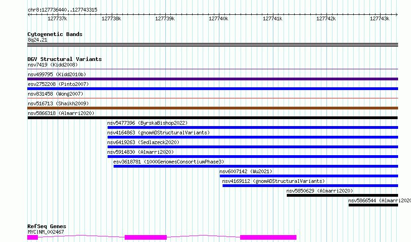Screen dimensions: 411x242
Task: Click esv3618781 (1000GenomesConsortiumPhase3) label
Action: (x=169, y=162)
